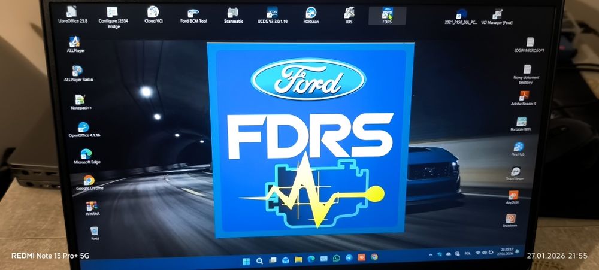This screenshot has width=599, height=270.
Task: Launch Notepad++ from the desktop
Action: pyautogui.click(x=81, y=102)
